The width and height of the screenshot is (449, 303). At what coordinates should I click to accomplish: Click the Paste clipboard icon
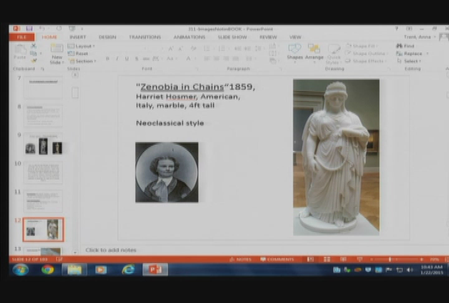19,49
